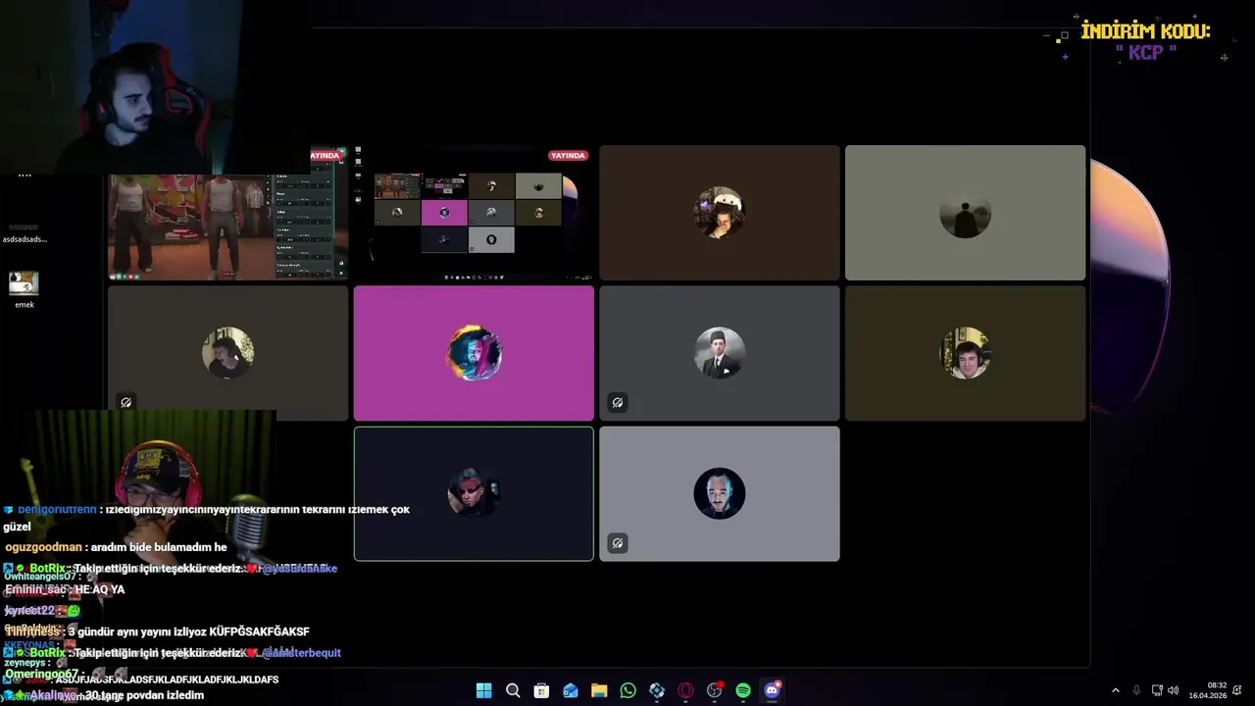Launch Microsoft Store from the taskbar
Image resolution: width=1255 pixels, height=706 pixels.
pyautogui.click(x=541, y=690)
